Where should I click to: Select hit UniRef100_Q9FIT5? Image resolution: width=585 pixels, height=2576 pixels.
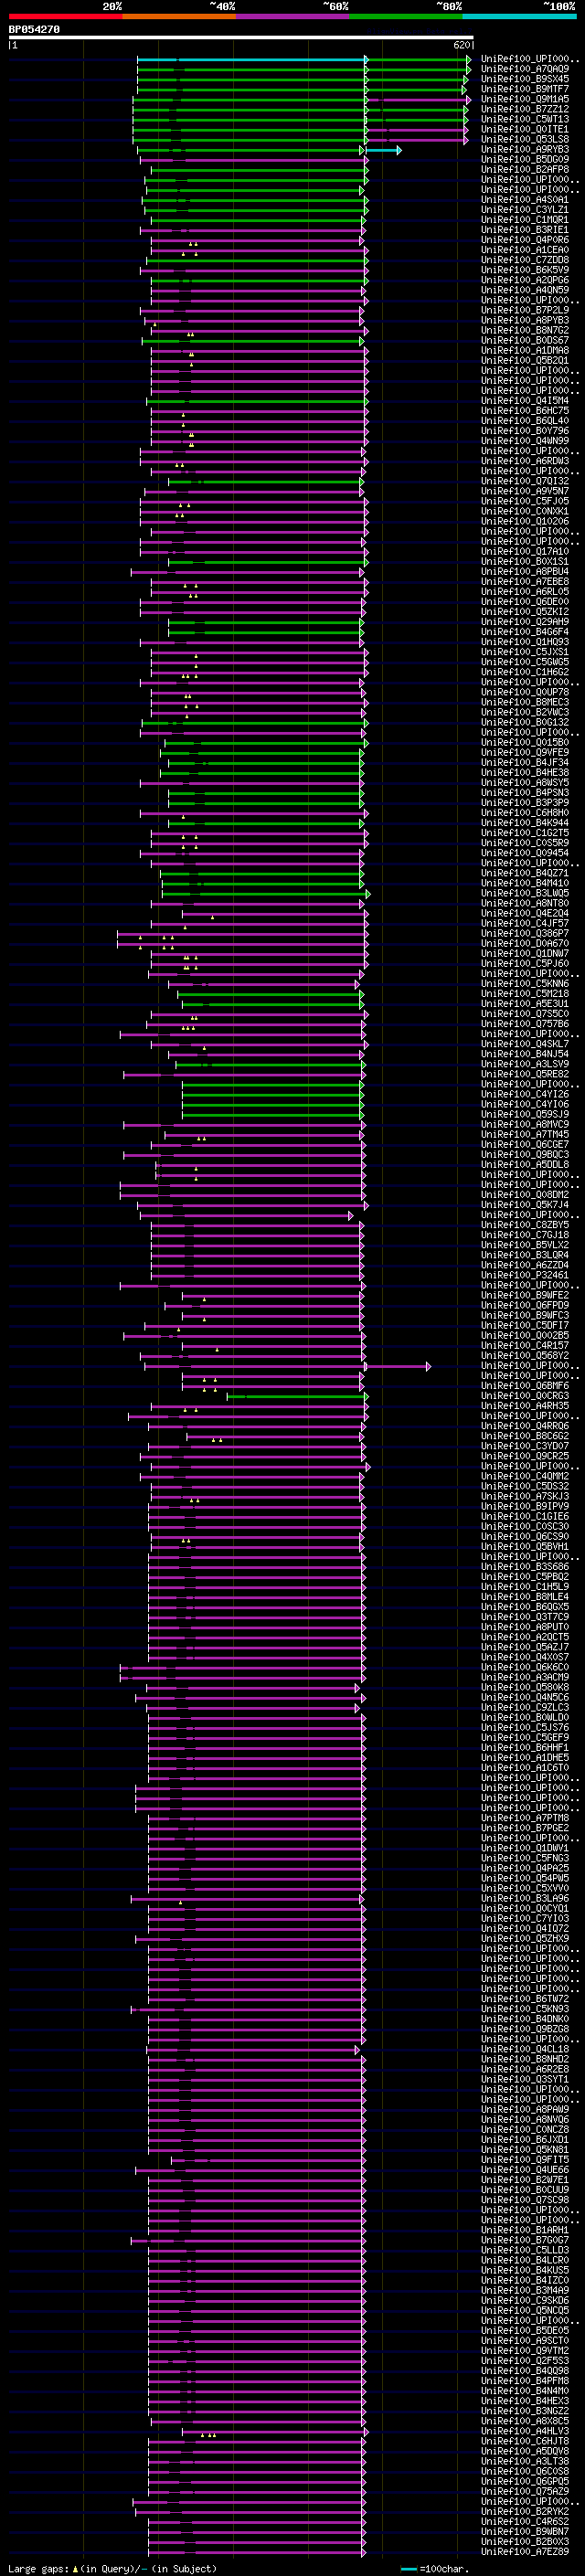[x=525, y=2159]
